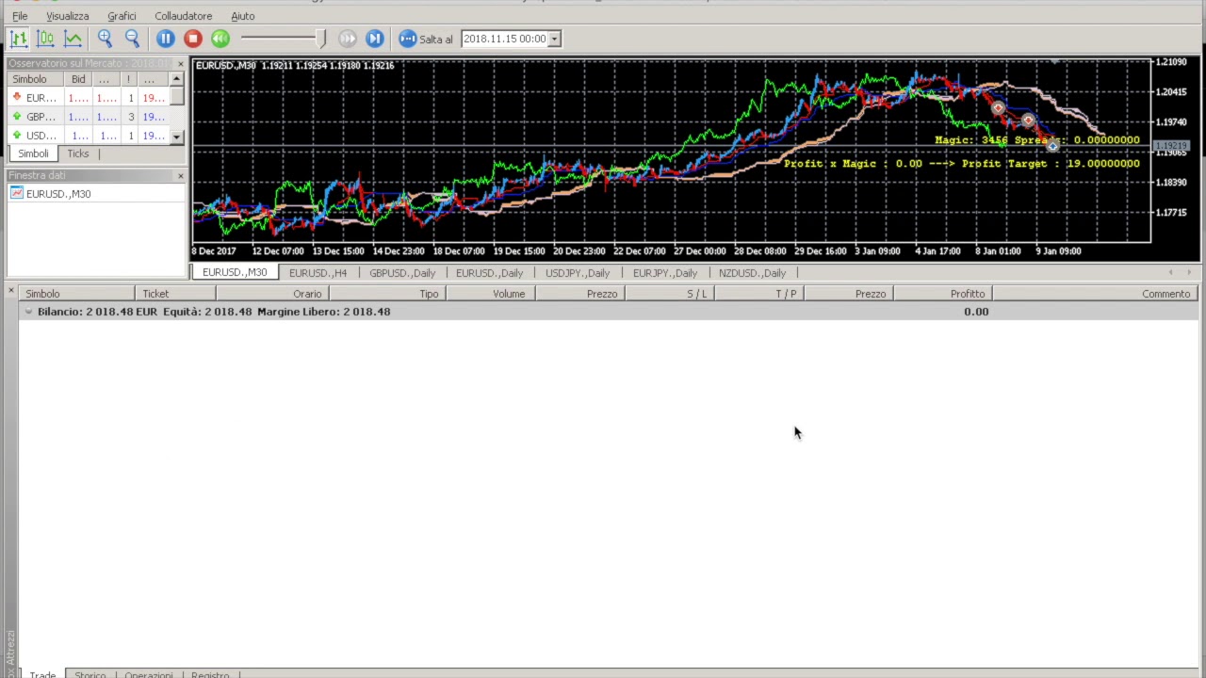This screenshot has height=678, width=1206.
Task: Close the Osservatorio sul Mercato panel
Action: tap(180, 63)
